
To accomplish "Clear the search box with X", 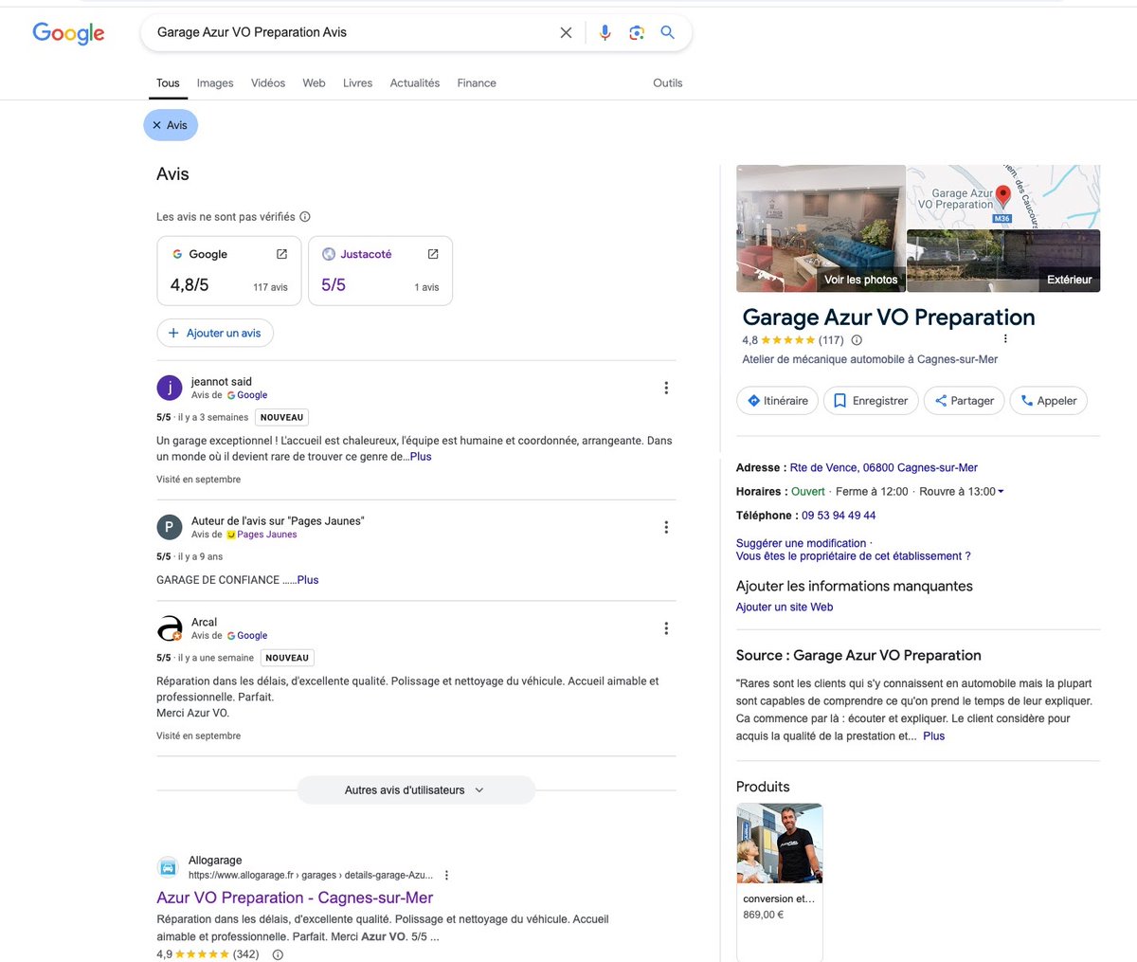I will click(566, 32).
